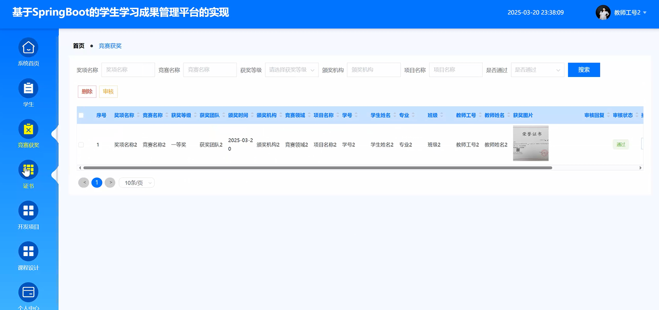Go to 首页 in the breadcrumb

[x=78, y=45]
